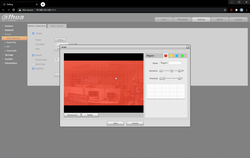Bookmark page using the star icon
Screen dimensions: 250x158
pos(225,10)
